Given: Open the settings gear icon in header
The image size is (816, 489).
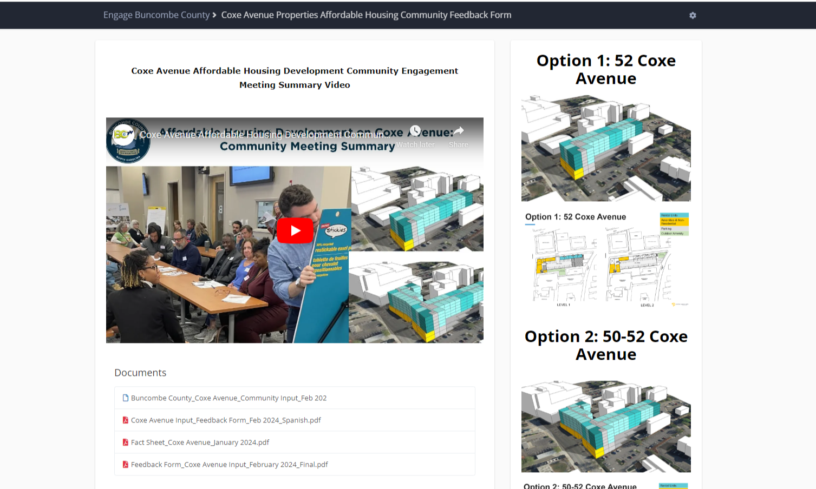Looking at the screenshot, I should pos(693,15).
